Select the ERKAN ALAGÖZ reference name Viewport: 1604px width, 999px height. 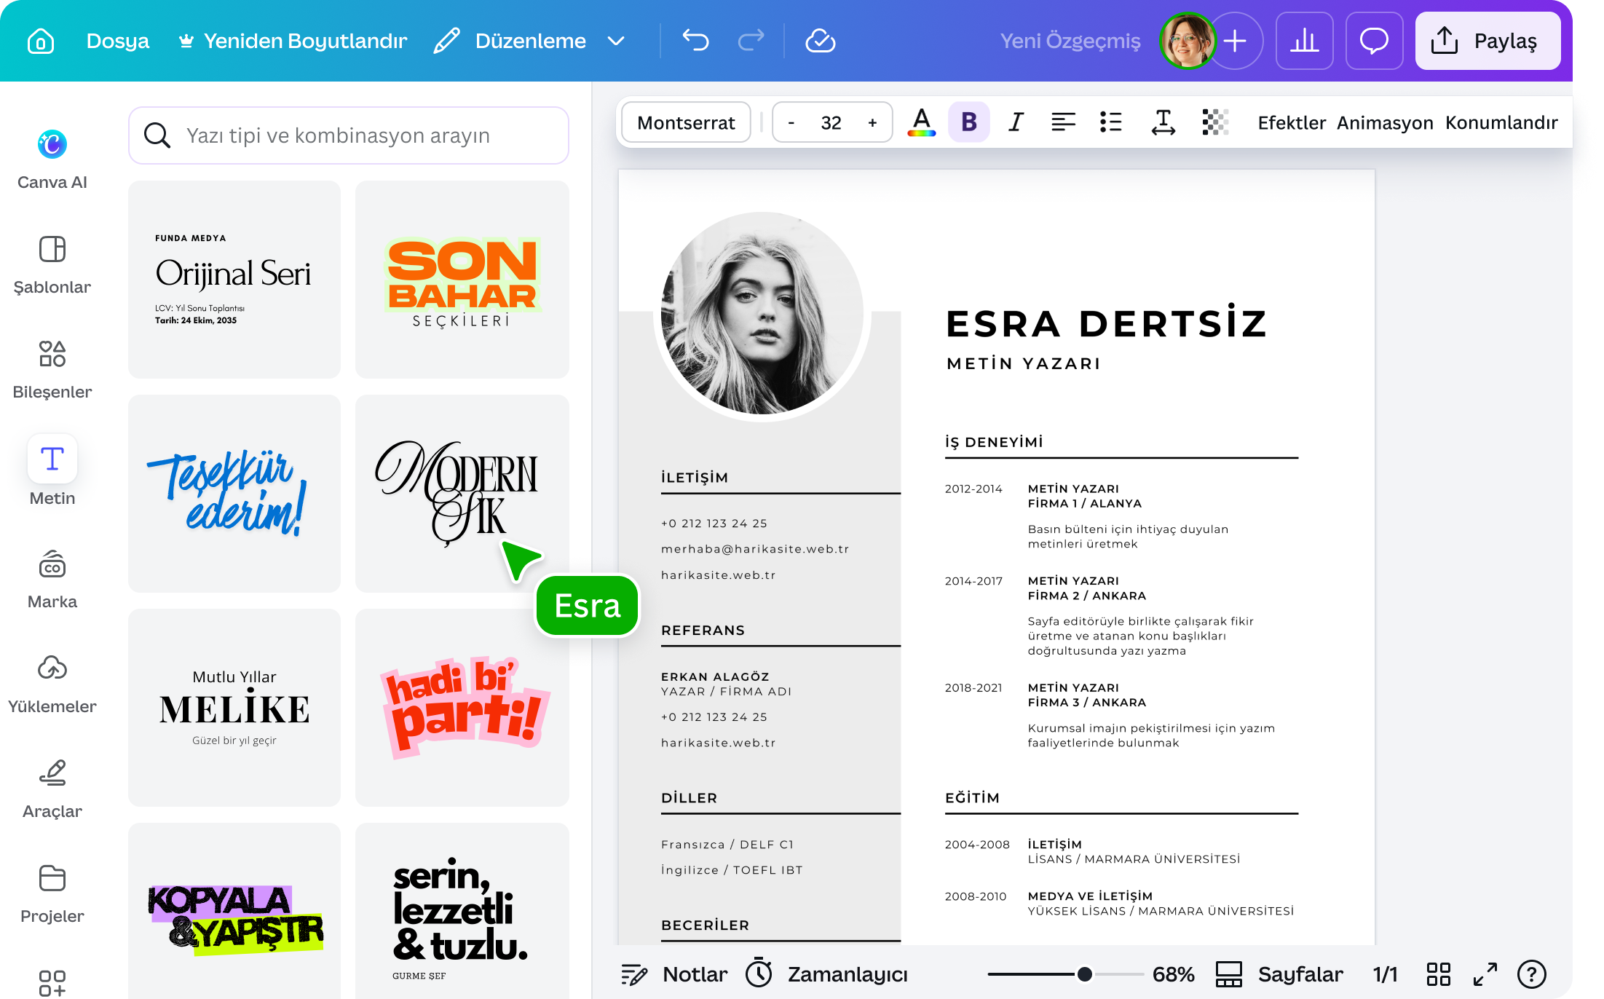click(715, 676)
